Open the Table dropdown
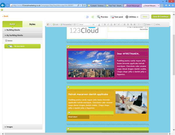Screen dimensions: 175x135 pos(147,24)
